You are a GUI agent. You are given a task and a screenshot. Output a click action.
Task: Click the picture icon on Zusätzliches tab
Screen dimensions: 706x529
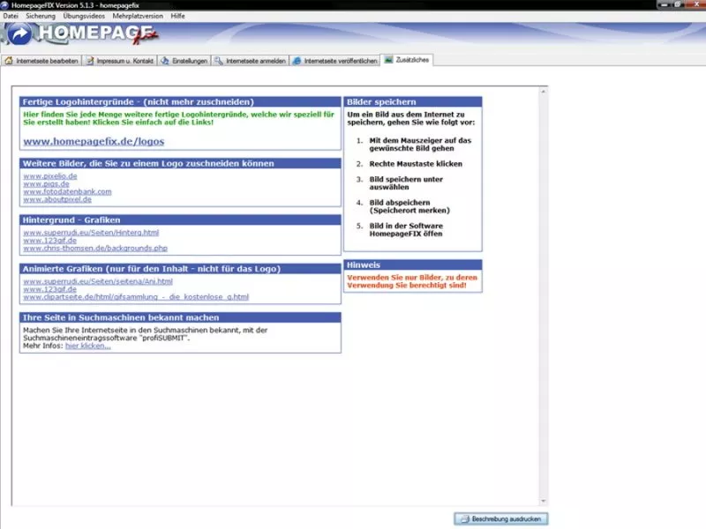click(388, 61)
